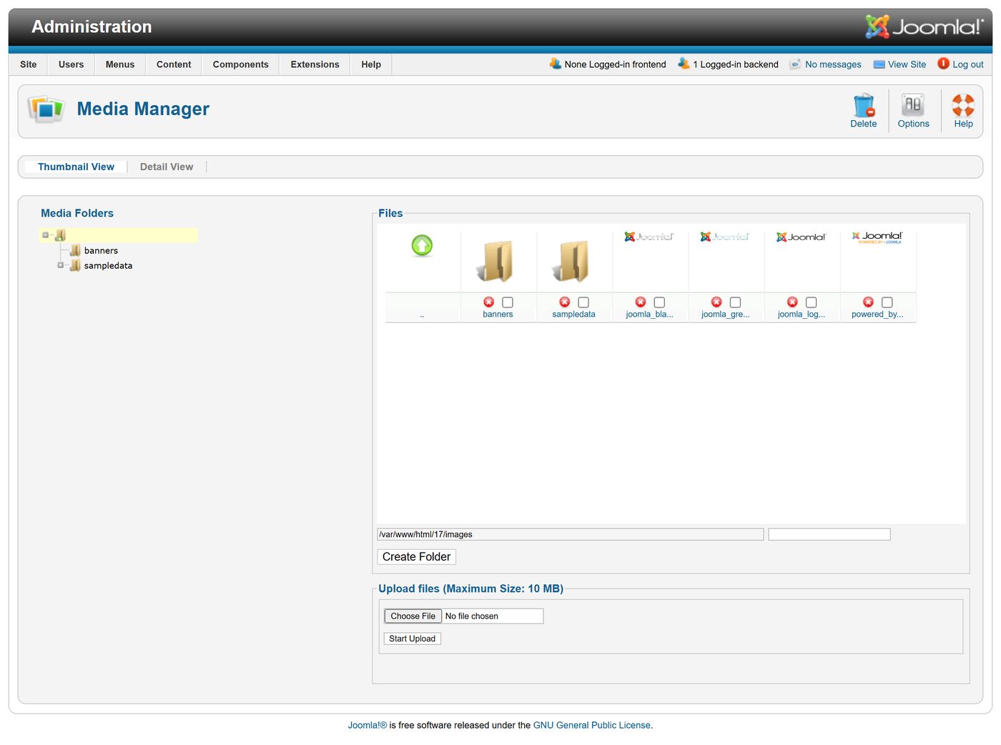Delete joomla_log... image via red X
The image size is (1001, 745).
click(792, 302)
